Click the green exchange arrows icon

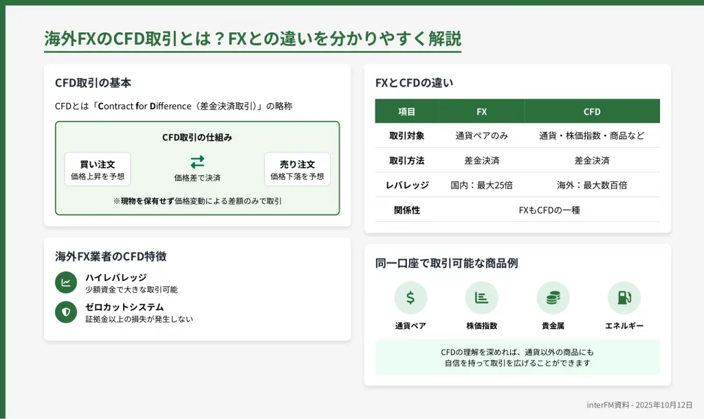[x=197, y=161]
